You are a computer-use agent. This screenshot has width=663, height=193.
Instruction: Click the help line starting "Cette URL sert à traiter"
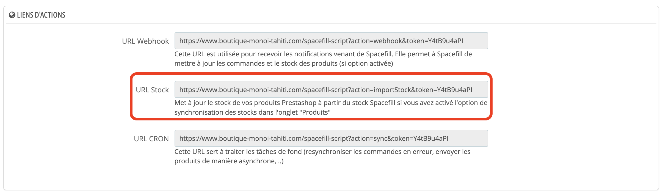[x=322, y=152]
